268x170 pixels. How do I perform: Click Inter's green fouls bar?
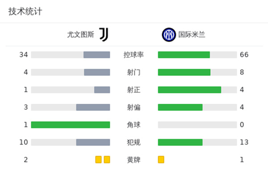click(180, 142)
